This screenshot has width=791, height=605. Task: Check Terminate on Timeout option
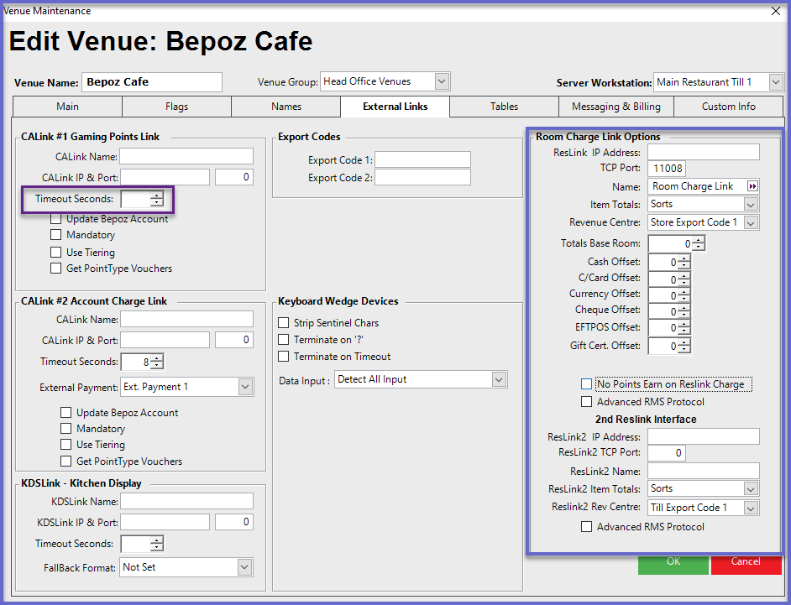coord(284,357)
